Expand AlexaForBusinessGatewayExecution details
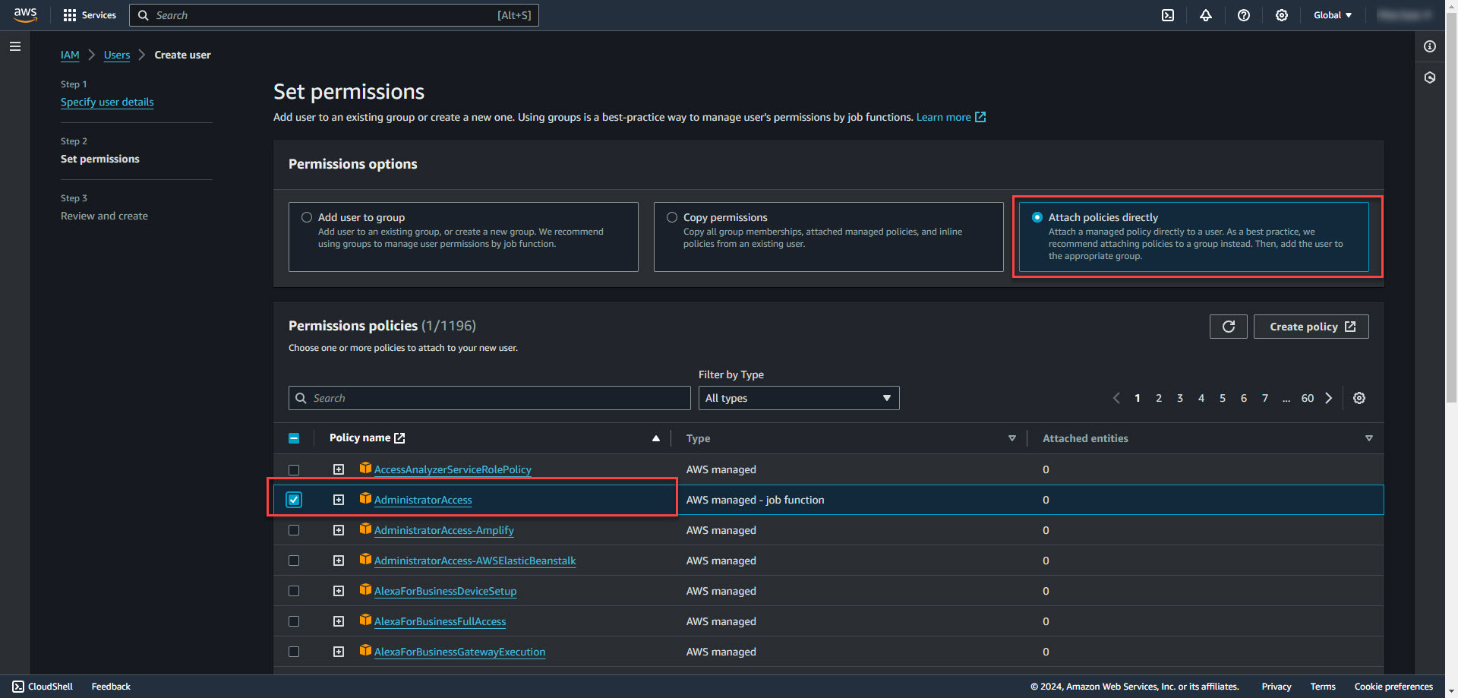The height and width of the screenshot is (698, 1458). click(339, 652)
